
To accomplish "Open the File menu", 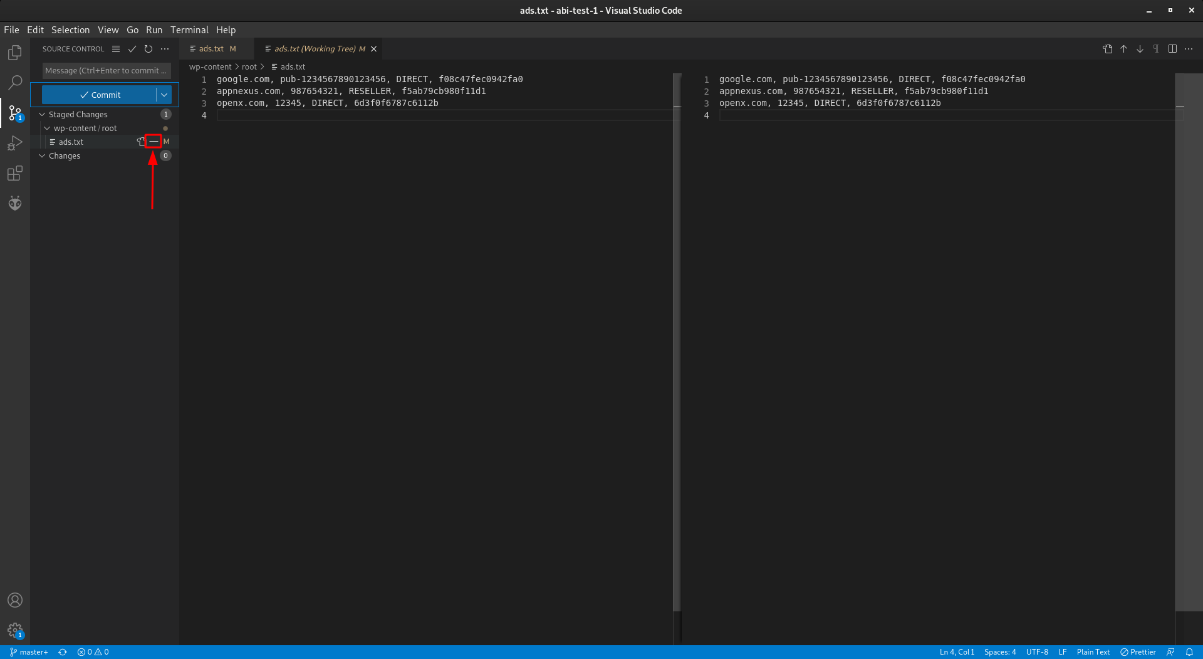I will [11, 29].
